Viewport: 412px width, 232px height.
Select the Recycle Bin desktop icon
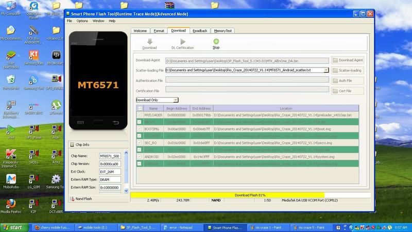pyautogui.click(x=11, y=82)
